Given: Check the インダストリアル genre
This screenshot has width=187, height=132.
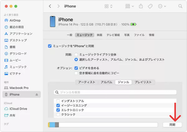Looking at the screenshot, I should click(x=58, y=101).
